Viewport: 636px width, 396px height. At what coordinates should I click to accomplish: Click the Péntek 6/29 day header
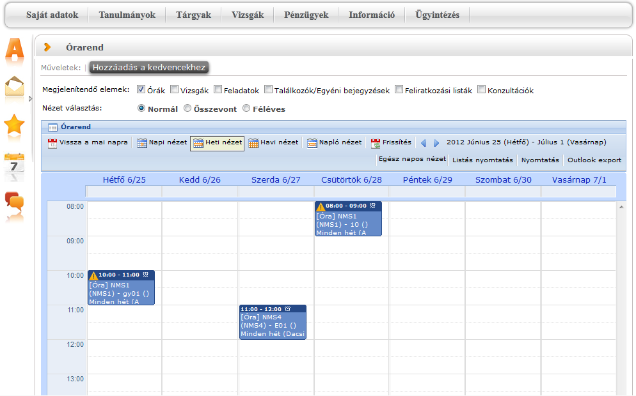pos(427,179)
